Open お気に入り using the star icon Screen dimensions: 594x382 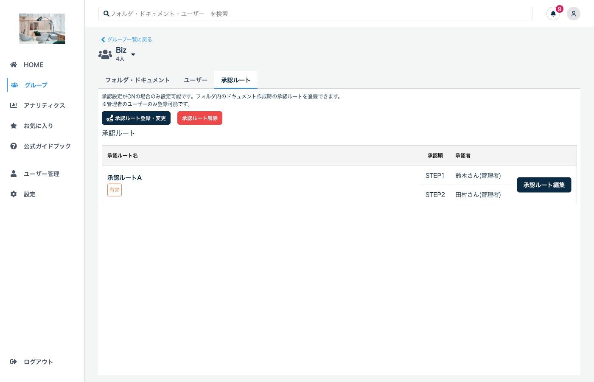coord(14,126)
